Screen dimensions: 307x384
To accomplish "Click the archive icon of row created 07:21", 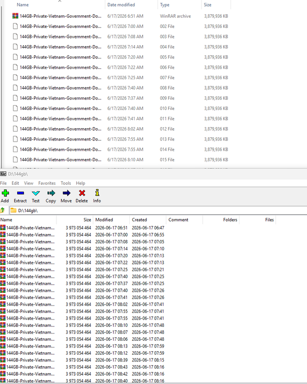I will tap(3, 269).
